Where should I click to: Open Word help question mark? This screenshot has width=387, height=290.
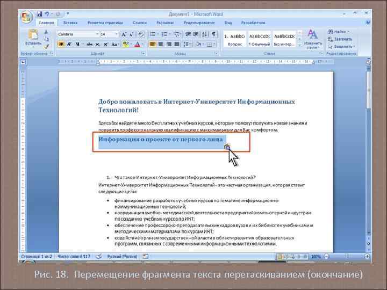tap(368, 23)
